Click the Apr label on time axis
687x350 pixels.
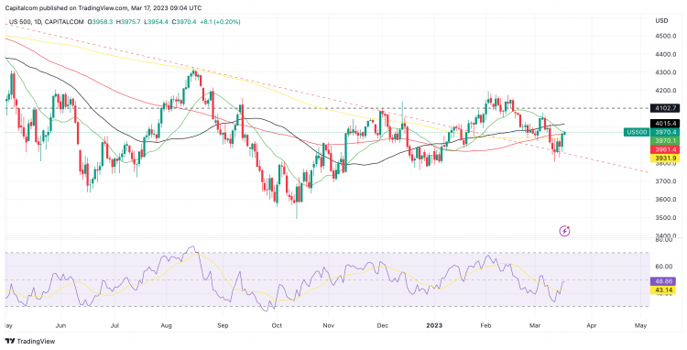[591, 325]
